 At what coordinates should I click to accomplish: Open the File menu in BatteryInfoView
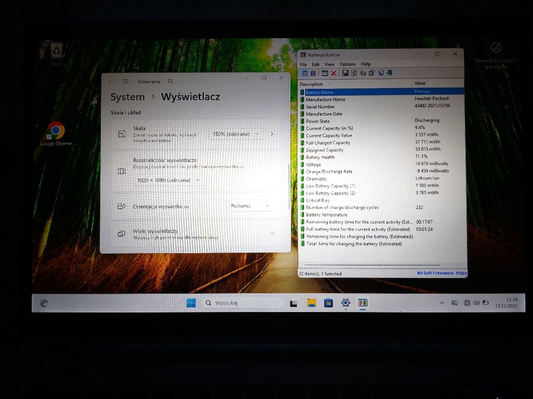click(x=303, y=64)
